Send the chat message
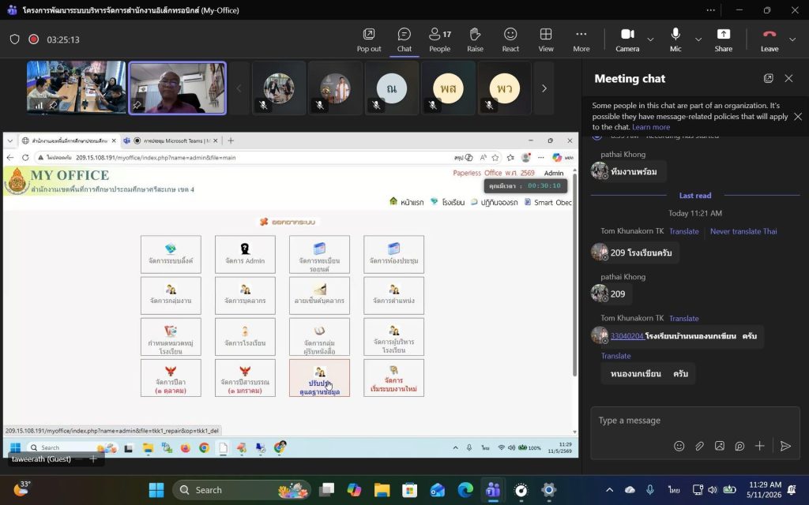 785,447
